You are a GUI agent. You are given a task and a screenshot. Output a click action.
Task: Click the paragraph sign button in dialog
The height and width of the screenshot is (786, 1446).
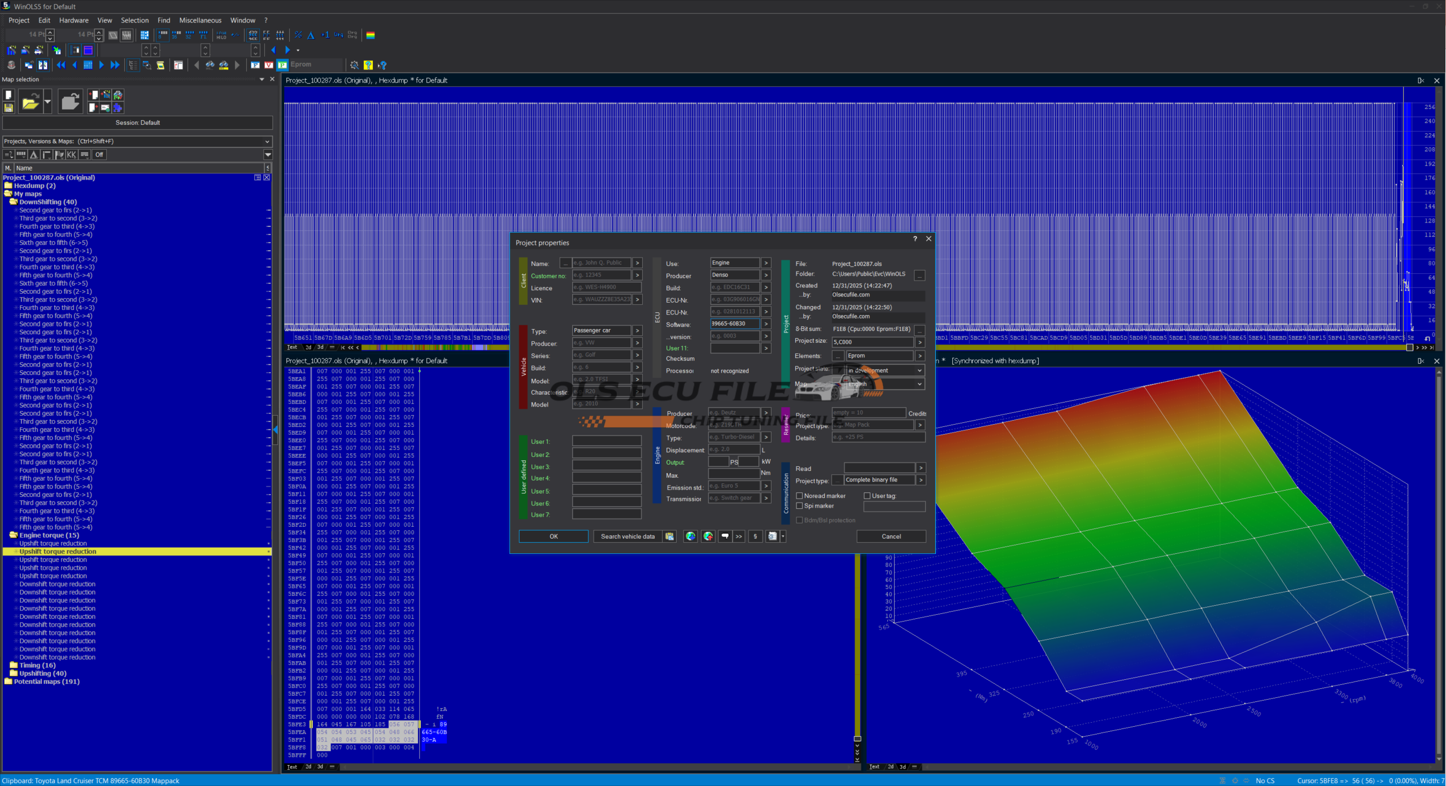(755, 536)
